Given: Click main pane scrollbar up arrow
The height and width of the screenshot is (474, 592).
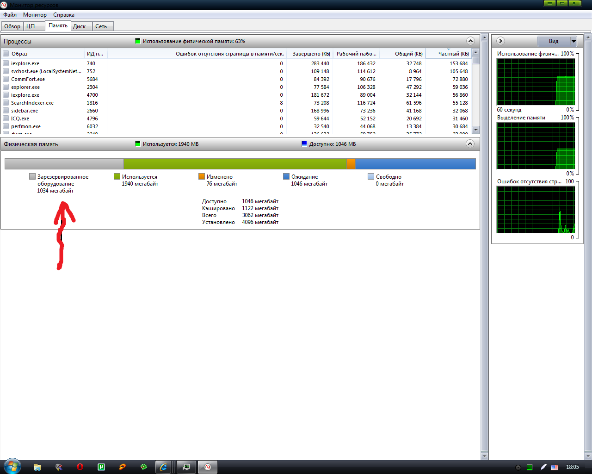Looking at the screenshot, I should tap(485, 37).
